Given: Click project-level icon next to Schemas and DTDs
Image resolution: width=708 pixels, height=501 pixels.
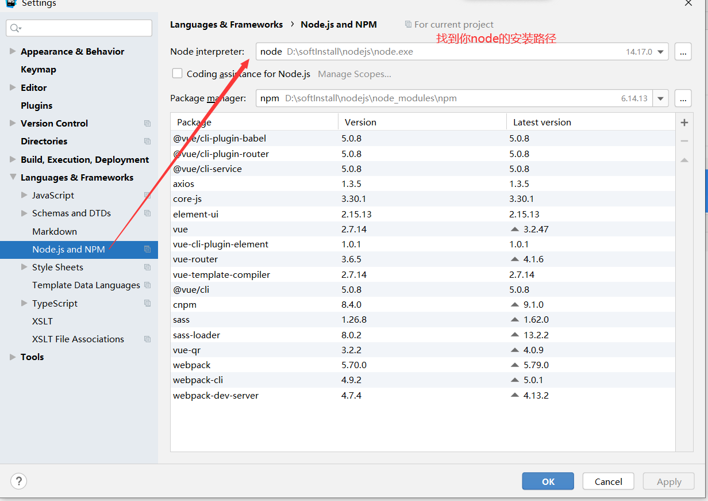Looking at the screenshot, I should point(147,213).
